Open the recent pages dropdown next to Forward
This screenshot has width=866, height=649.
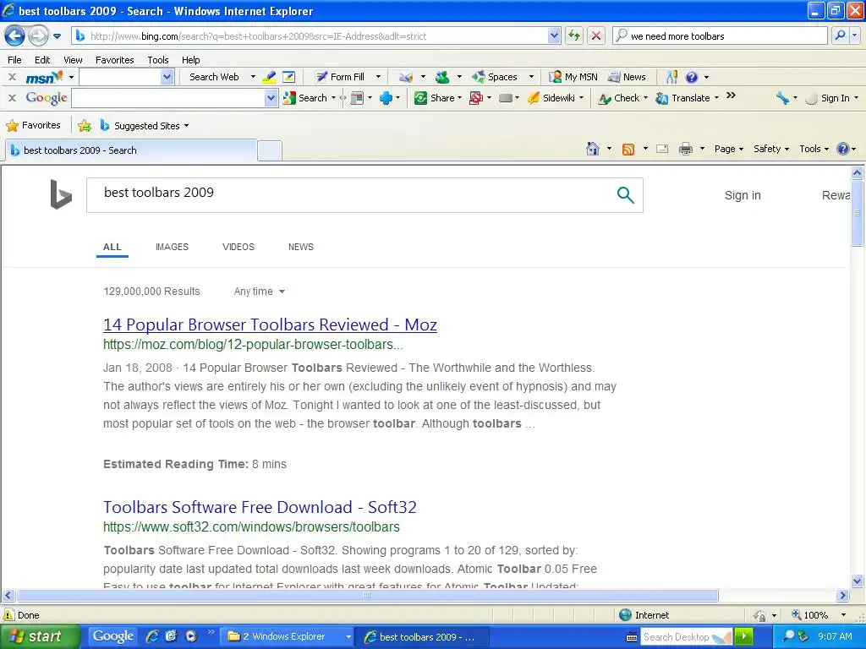coord(57,36)
